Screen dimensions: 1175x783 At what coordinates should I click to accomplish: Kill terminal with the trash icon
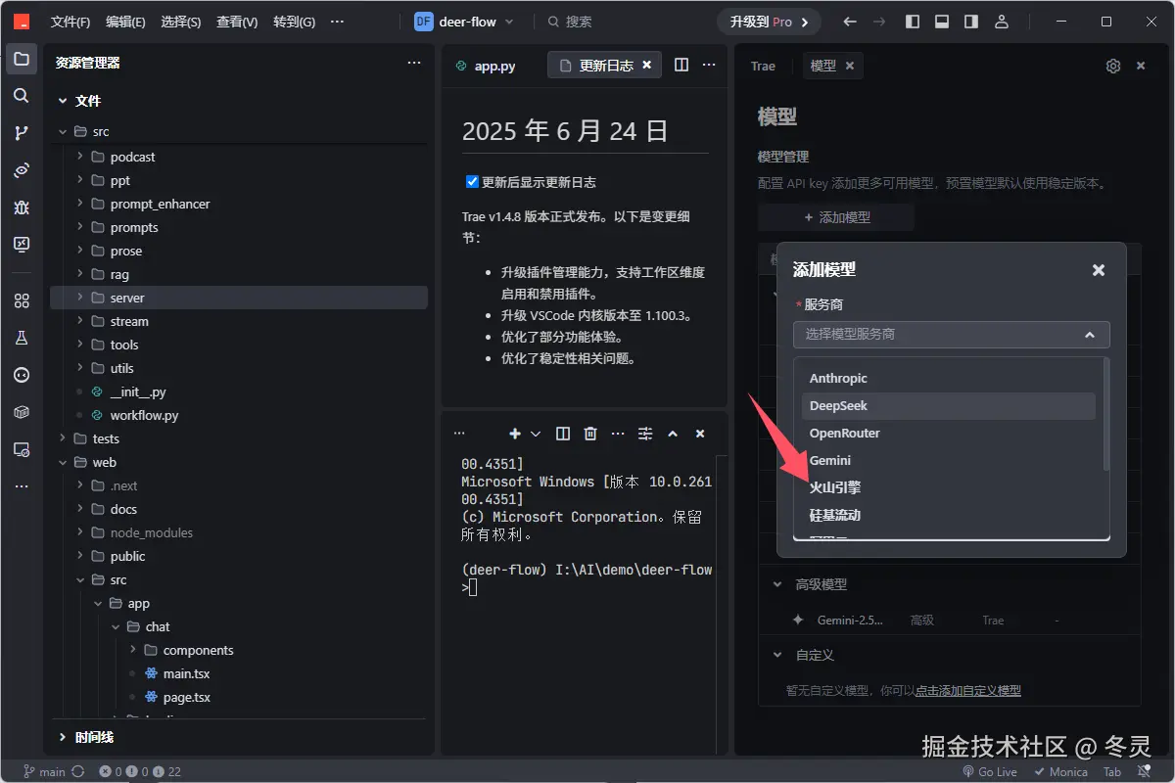[590, 434]
